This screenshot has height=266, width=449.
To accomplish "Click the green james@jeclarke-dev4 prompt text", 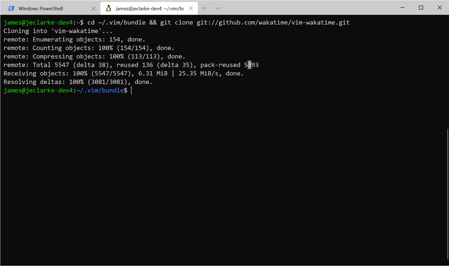I will click(38, 90).
